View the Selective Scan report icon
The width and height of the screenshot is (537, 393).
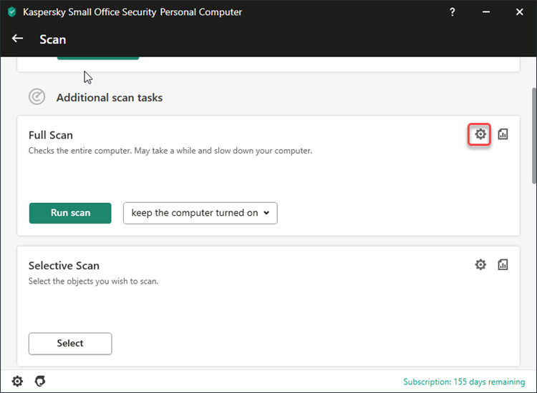(x=503, y=265)
